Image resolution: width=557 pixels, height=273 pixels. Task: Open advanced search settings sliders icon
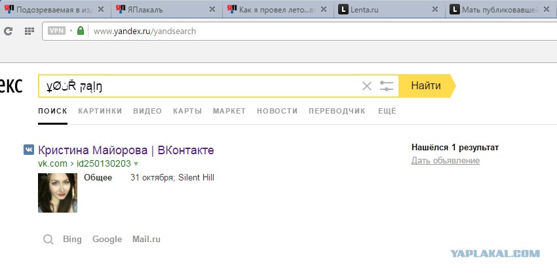(386, 86)
